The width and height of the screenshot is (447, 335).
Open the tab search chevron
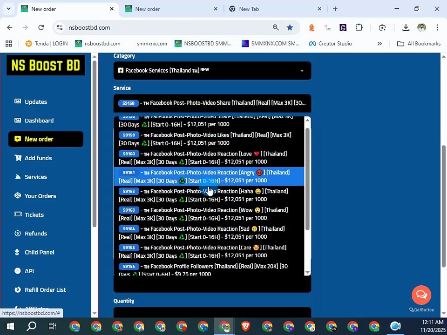[8, 9]
